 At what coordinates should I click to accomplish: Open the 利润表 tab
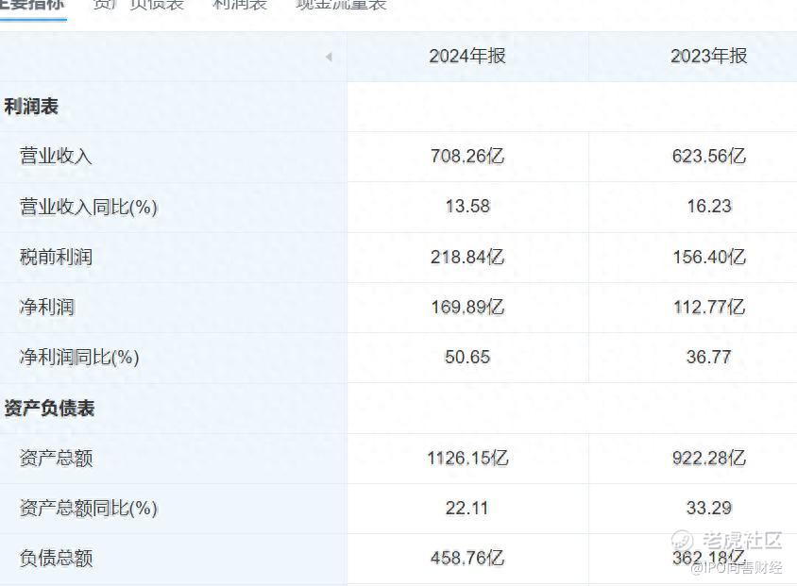click(240, 5)
